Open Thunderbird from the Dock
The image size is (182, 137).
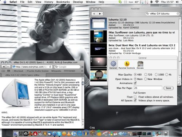(50, 134)
